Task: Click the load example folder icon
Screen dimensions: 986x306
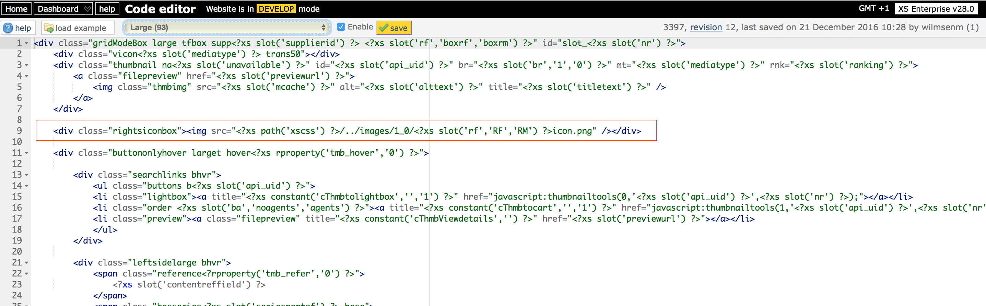Action: (x=49, y=28)
